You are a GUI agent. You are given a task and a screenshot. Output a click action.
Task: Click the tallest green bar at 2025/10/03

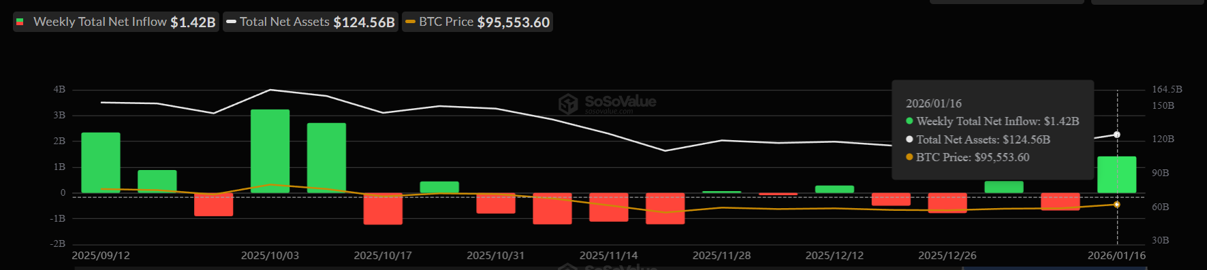click(x=270, y=151)
